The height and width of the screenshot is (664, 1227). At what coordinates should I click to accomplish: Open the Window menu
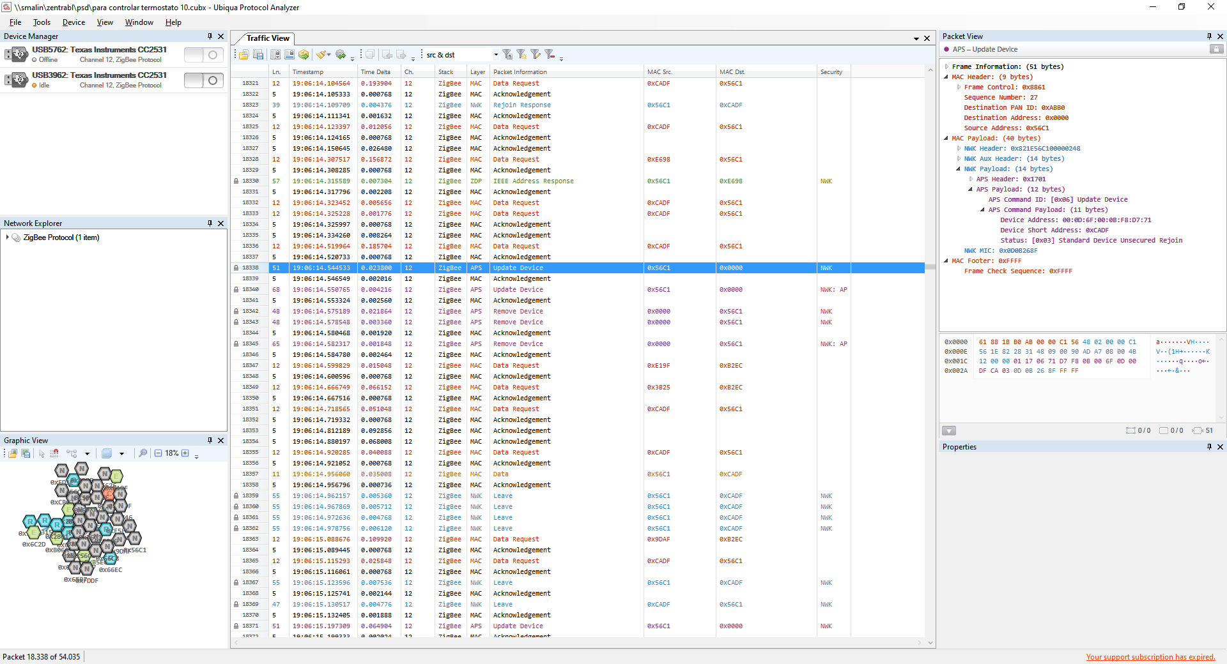(139, 22)
